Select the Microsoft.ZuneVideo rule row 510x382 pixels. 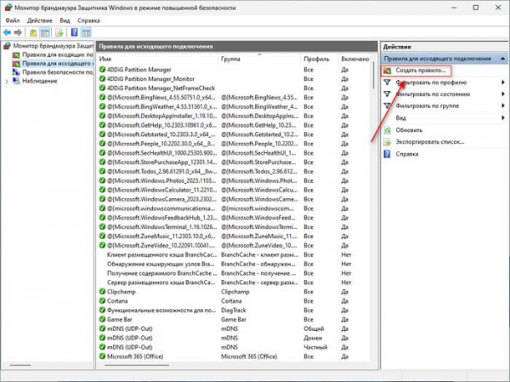[234, 245]
